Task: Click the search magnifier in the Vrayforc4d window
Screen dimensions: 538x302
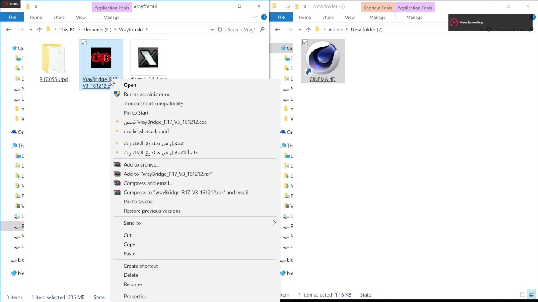Action: [263, 29]
